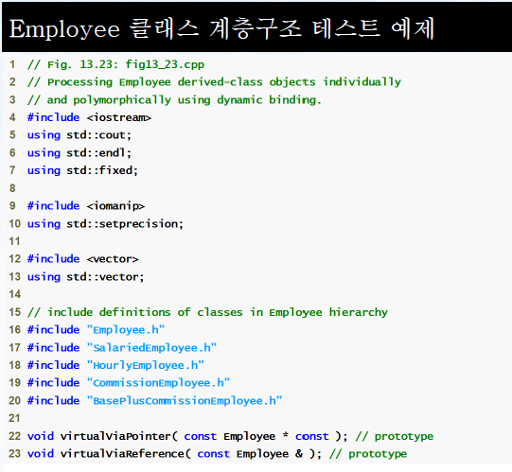Select the #include <iomanip> line
This screenshot has height=472, width=512.
click(x=86, y=206)
